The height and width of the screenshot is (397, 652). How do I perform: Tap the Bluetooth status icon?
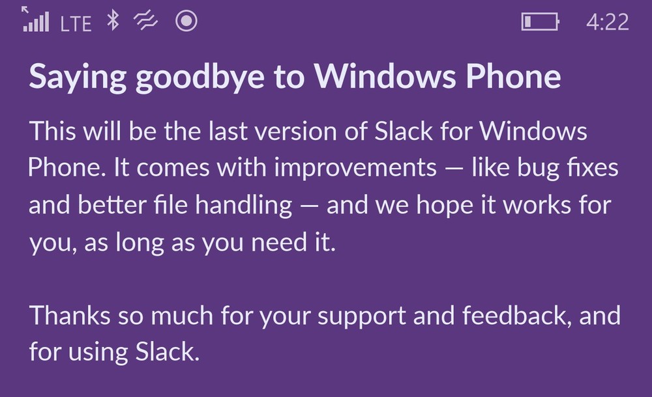113,21
